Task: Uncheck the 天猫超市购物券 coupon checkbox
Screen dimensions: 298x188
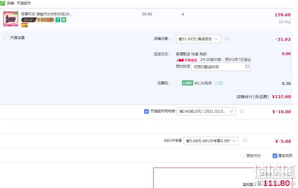Action: coord(146,111)
